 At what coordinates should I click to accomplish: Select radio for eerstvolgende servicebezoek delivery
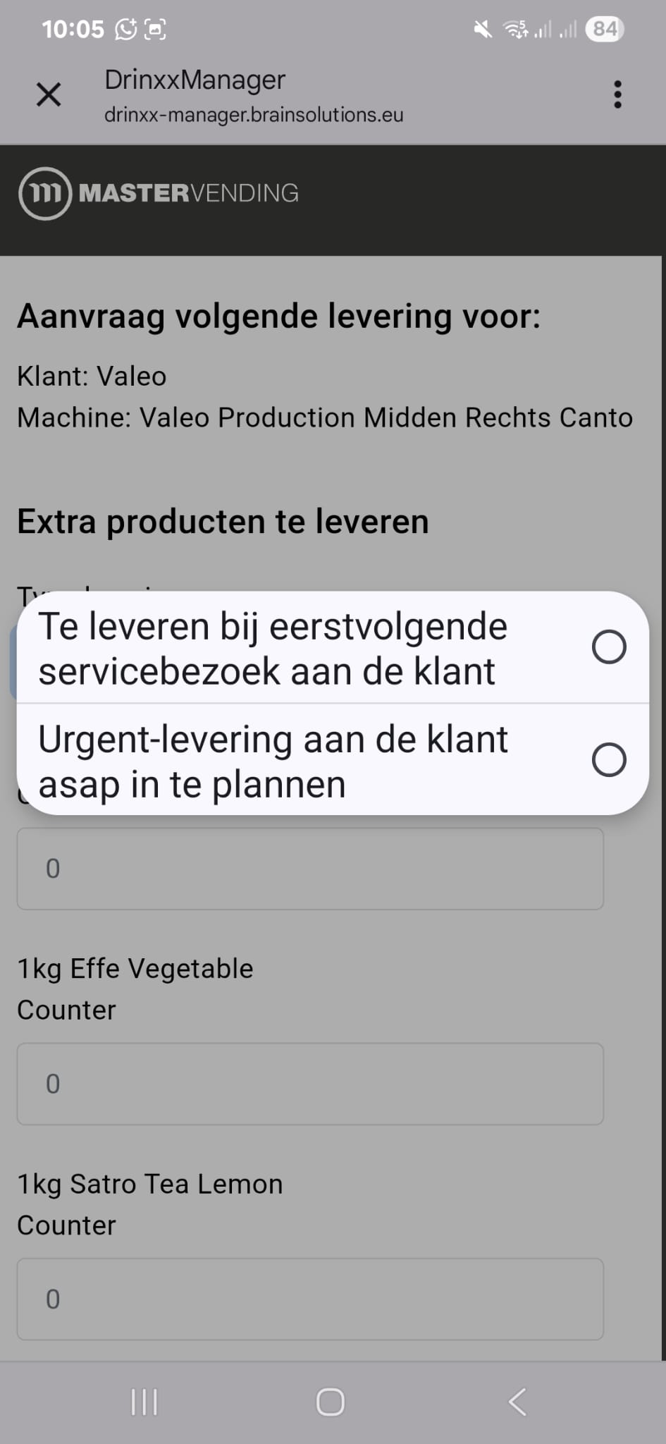pyautogui.click(x=609, y=647)
